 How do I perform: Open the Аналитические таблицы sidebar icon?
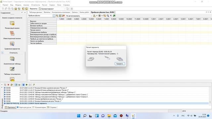pyautogui.click(x=12, y=59)
